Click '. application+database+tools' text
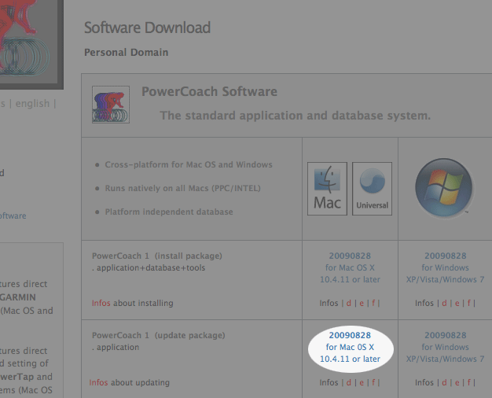 coord(149,267)
